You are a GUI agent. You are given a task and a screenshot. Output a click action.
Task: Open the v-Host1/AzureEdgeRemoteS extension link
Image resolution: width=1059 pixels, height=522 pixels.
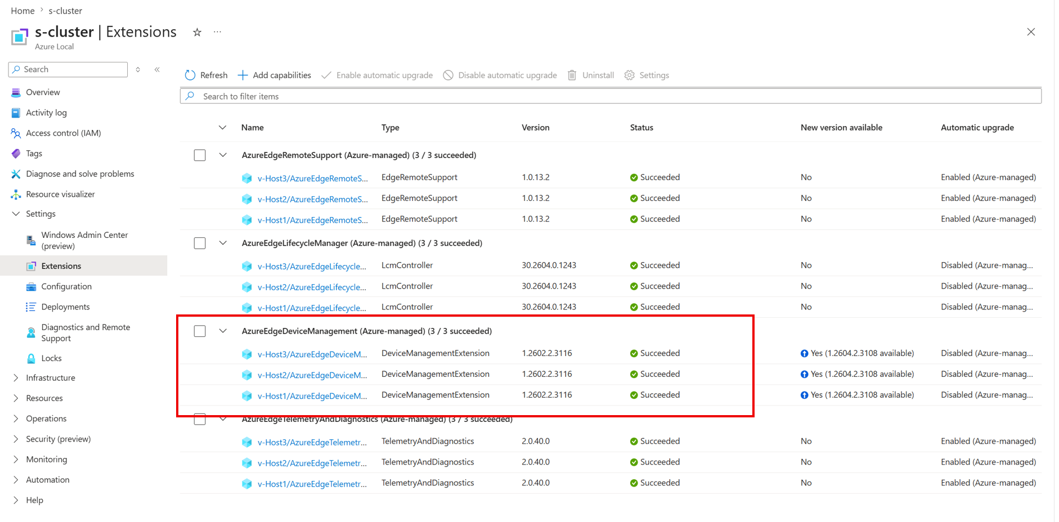[x=313, y=220]
